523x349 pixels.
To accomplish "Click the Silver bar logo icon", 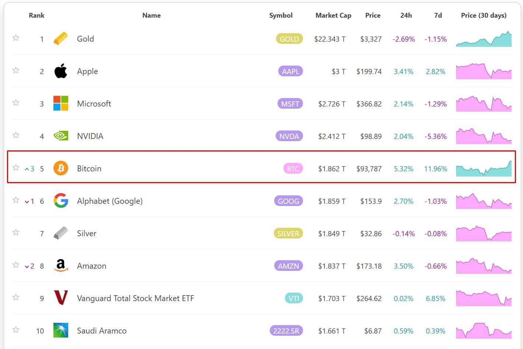I will click(x=61, y=233).
